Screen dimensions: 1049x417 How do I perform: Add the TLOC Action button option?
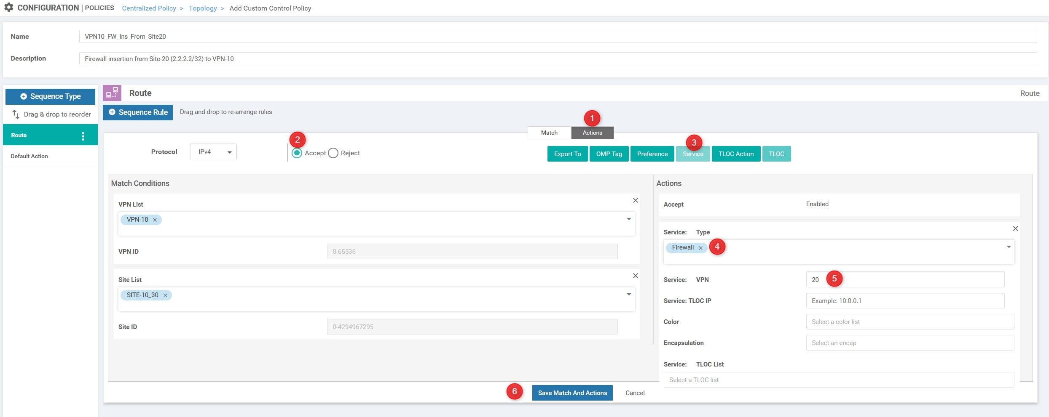click(x=736, y=154)
